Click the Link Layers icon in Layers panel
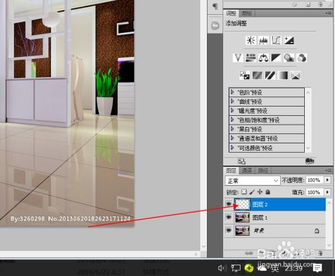This screenshot has height=276, width=335. point(249,253)
